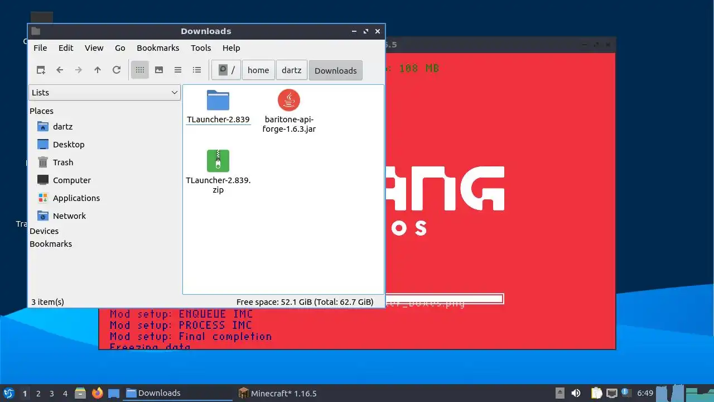Viewport: 714px width, 402px height.
Task: Go back using the left arrow
Action: tap(60, 70)
